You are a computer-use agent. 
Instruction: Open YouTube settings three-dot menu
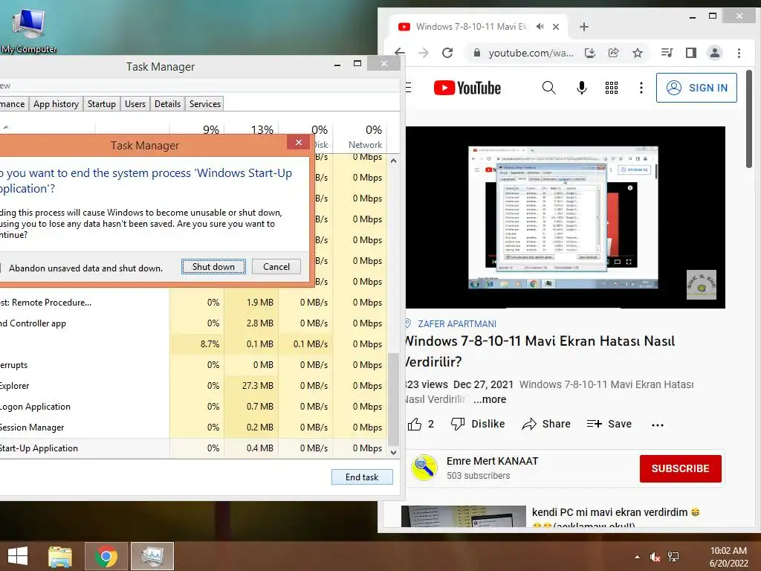coord(641,88)
